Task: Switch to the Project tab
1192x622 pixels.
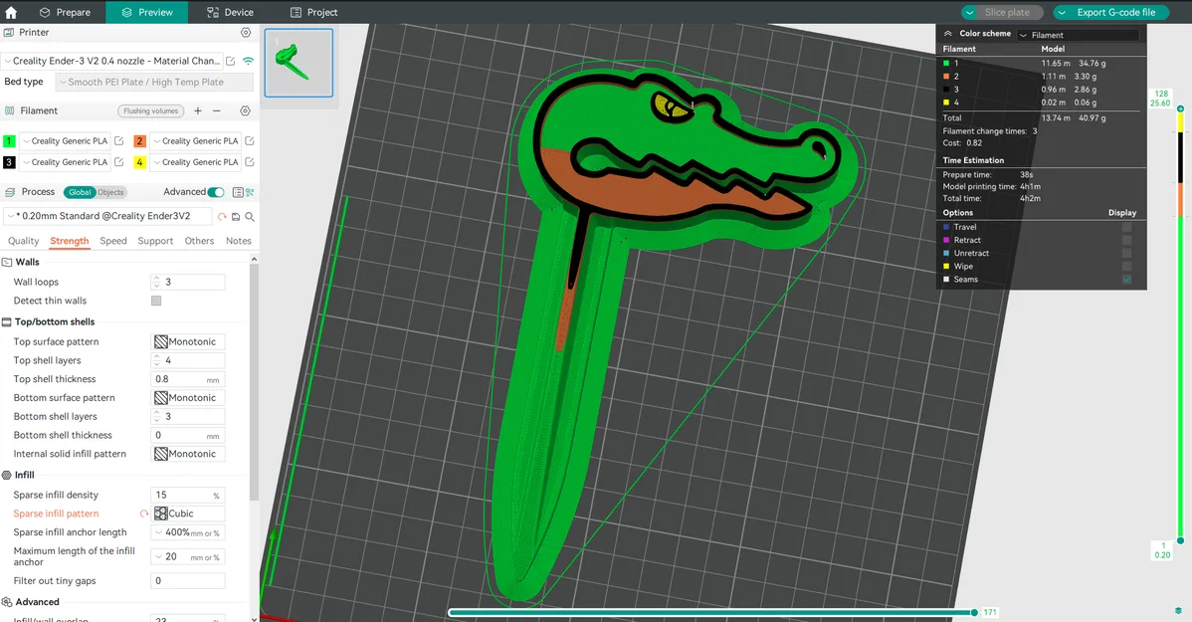Action: click(314, 12)
